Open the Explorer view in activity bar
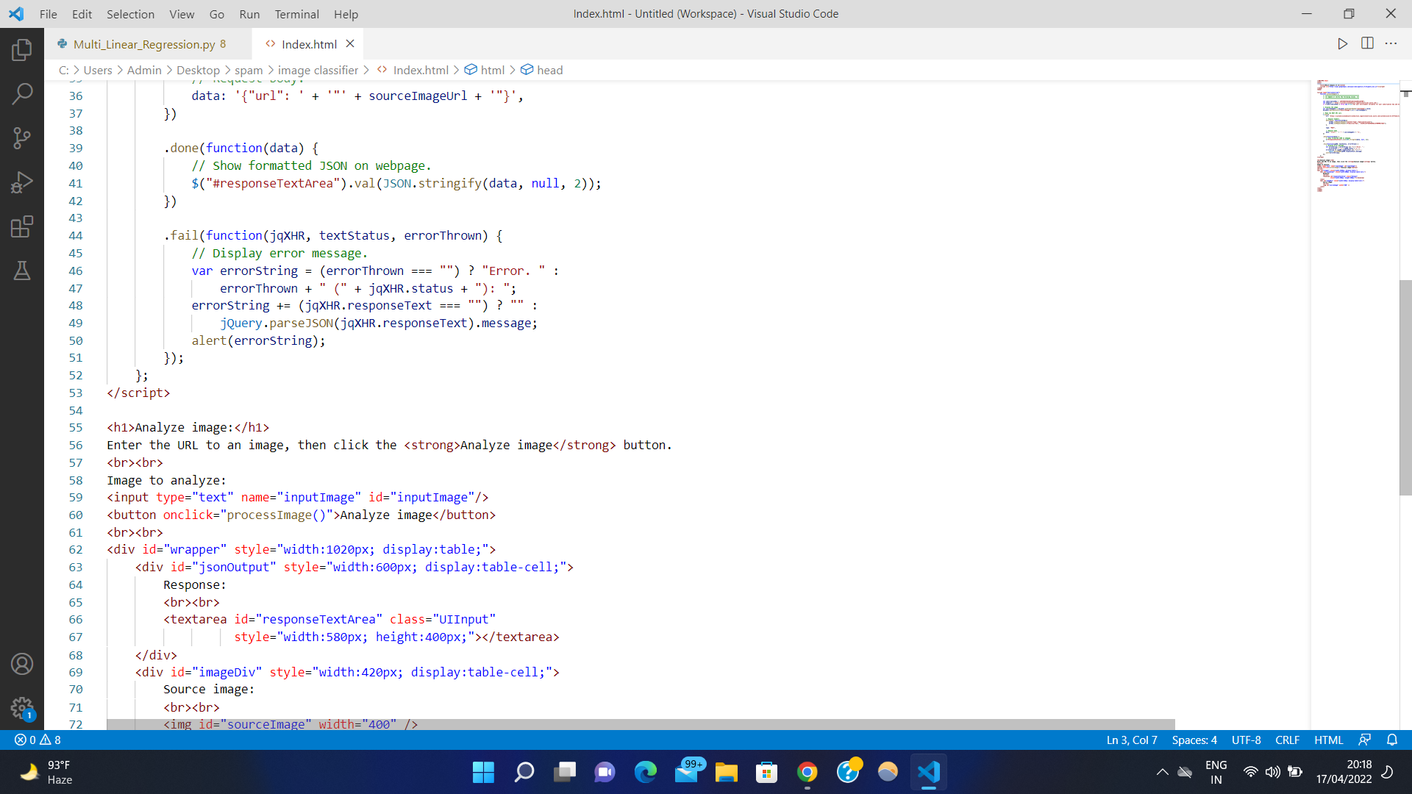The image size is (1412, 794). (22, 50)
